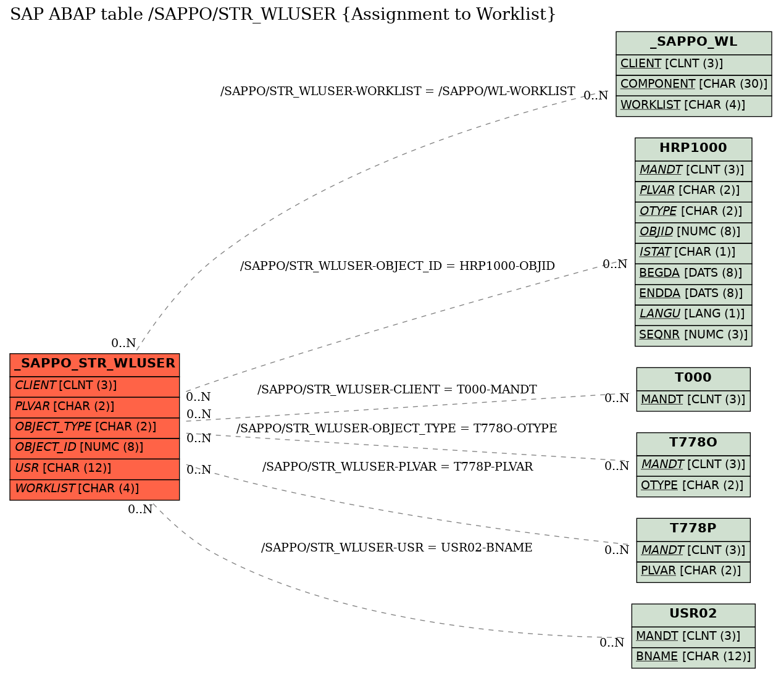This screenshot has width=781, height=675.
Task: Select the USR [CHAR (12)] field
Action: point(94,468)
